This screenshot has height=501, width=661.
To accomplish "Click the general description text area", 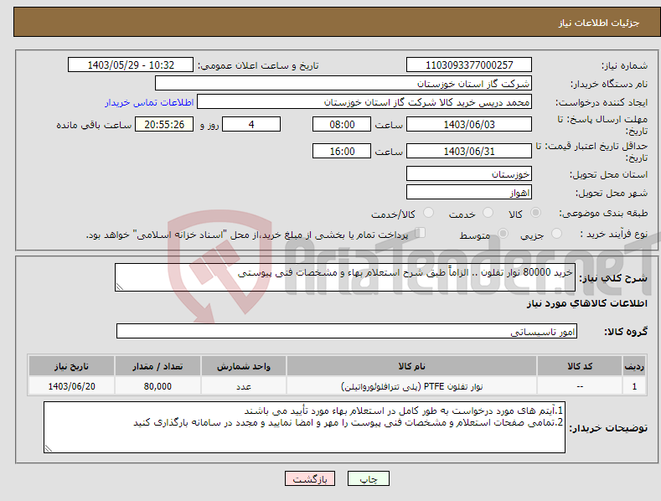I will (345, 277).
